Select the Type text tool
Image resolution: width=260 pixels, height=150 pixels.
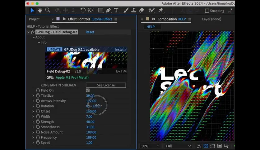point(116,11)
